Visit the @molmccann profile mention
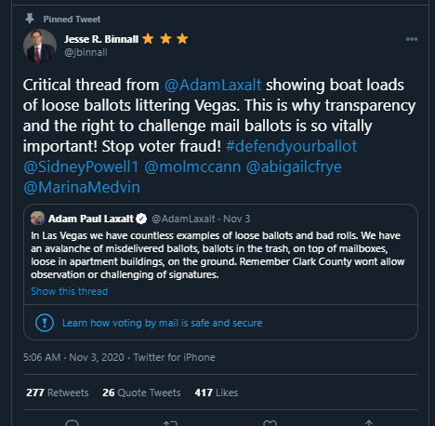This screenshot has width=435, height=426. tap(192, 166)
